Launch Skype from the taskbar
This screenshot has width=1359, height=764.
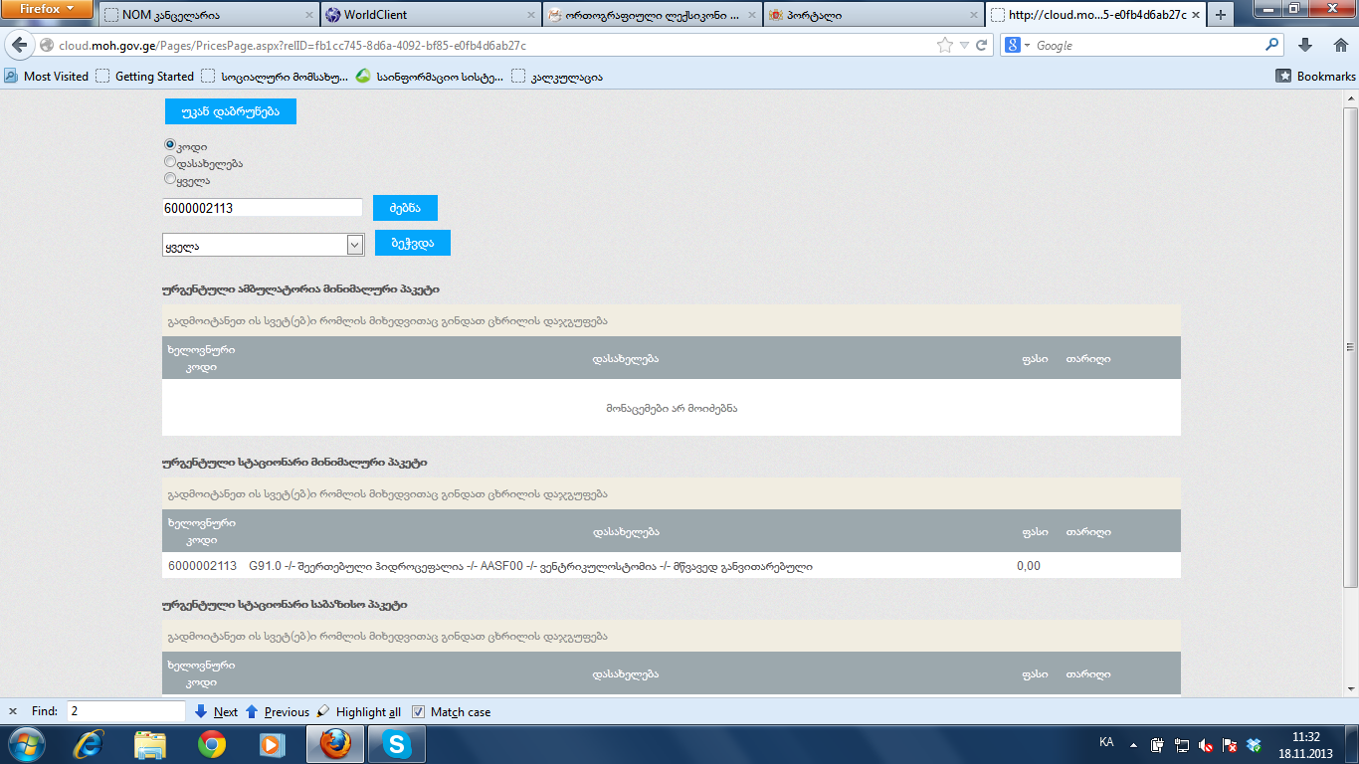coord(397,744)
